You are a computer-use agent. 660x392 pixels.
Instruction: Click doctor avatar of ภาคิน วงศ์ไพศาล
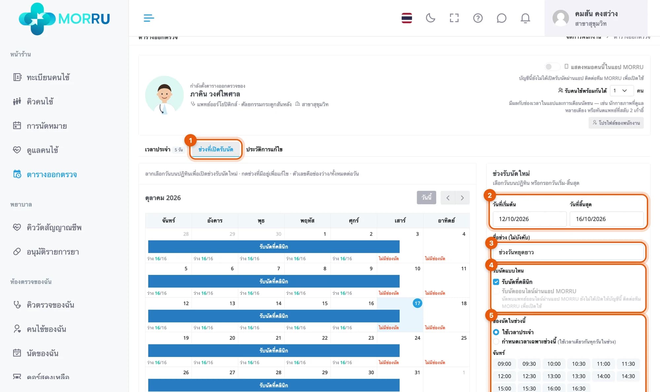[164, 95]
